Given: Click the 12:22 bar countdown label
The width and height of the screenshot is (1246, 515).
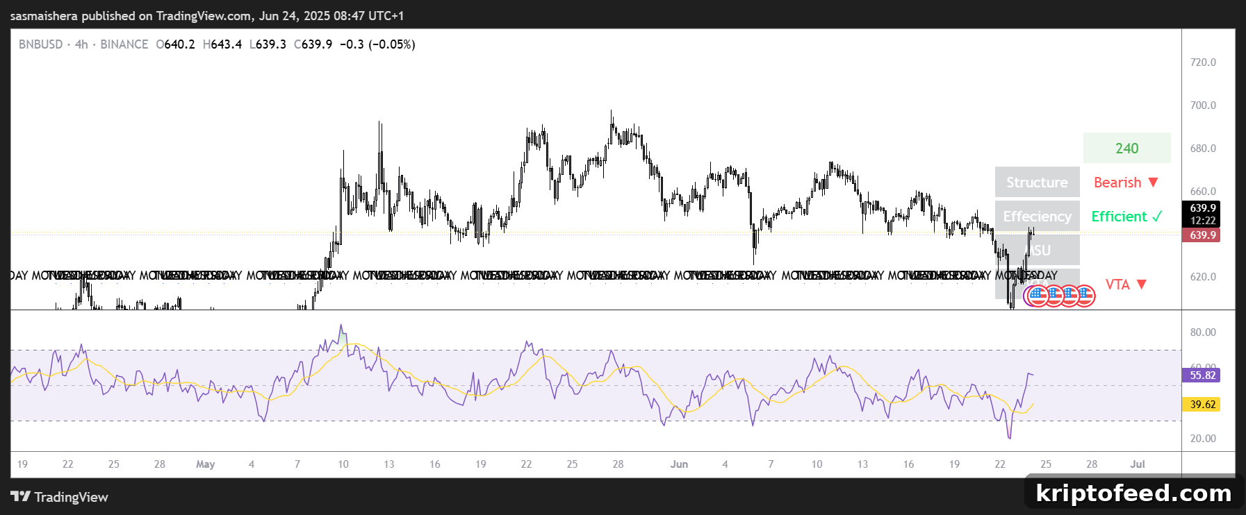Looking at the screenshot, I should point(1202,221).
